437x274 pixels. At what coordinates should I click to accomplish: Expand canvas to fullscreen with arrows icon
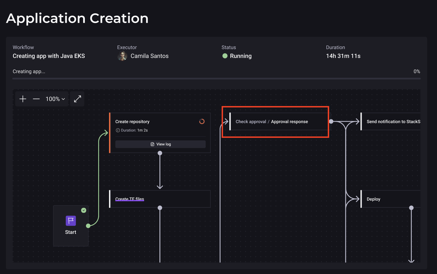click(x=77, y=99)
